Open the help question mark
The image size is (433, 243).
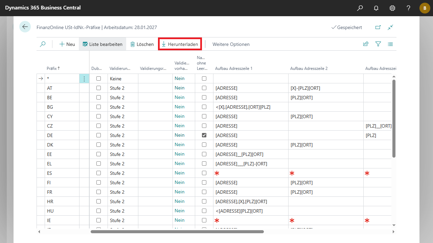click(x=409, y=8)
